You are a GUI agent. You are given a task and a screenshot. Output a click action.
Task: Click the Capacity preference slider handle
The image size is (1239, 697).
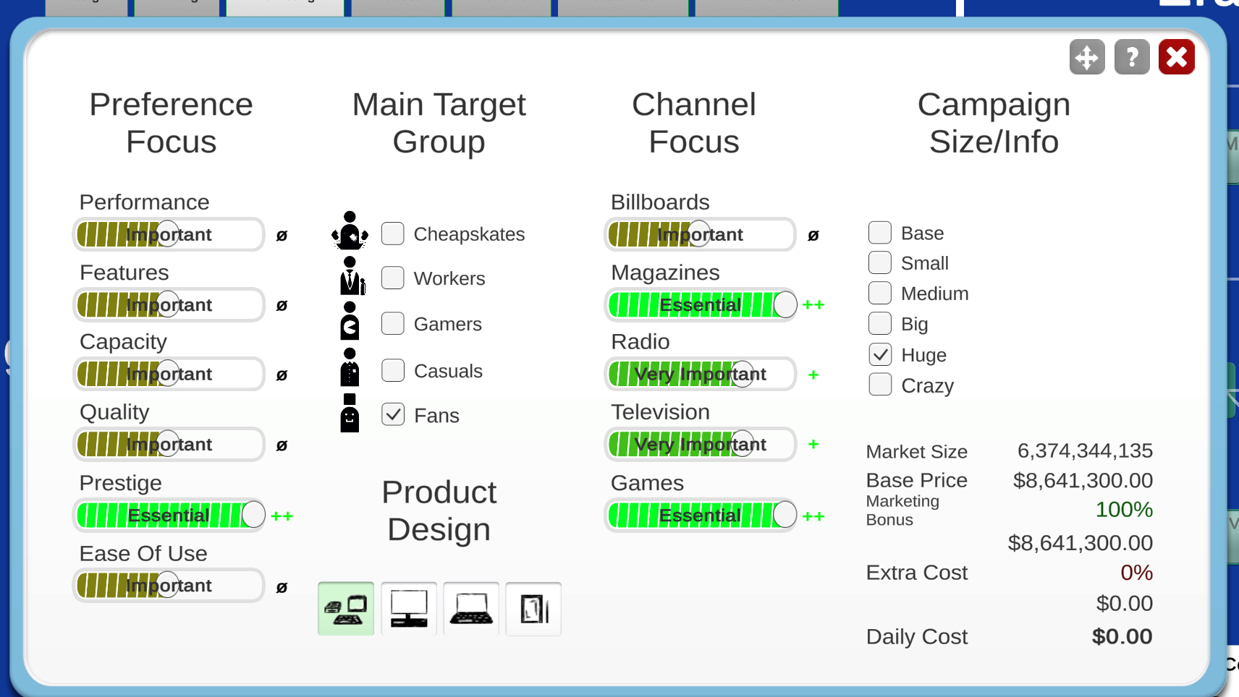tap(168, 374)
